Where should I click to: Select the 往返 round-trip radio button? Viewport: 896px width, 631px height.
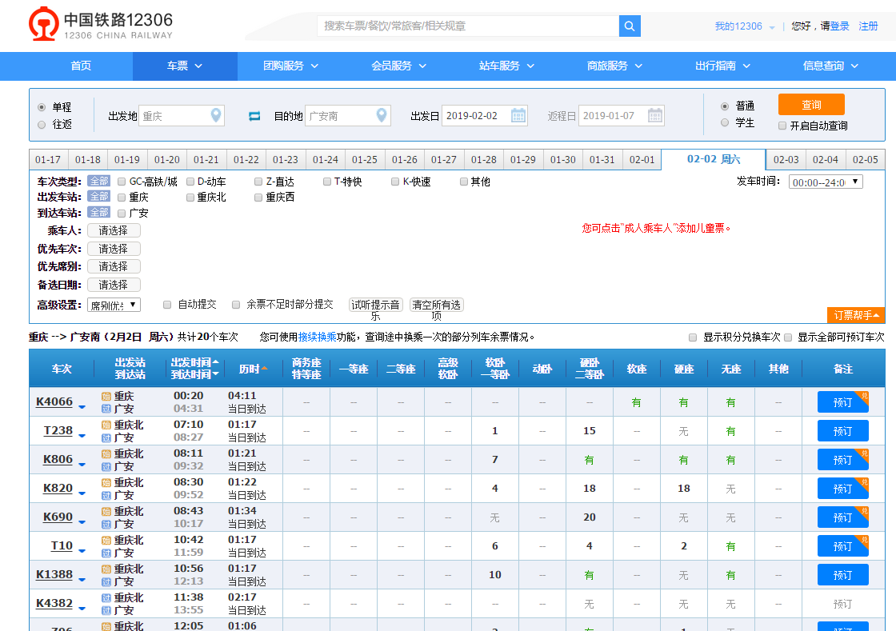pyautogui.click(x=42, y=125)
